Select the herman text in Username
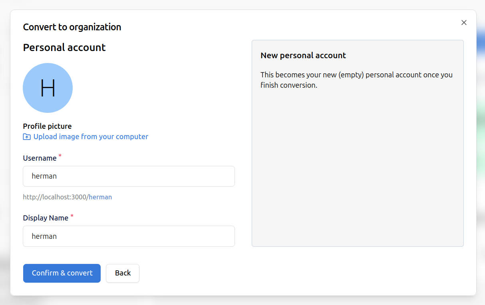The height and width of the screenshot is (305, 485). click(x=44, y=176)
